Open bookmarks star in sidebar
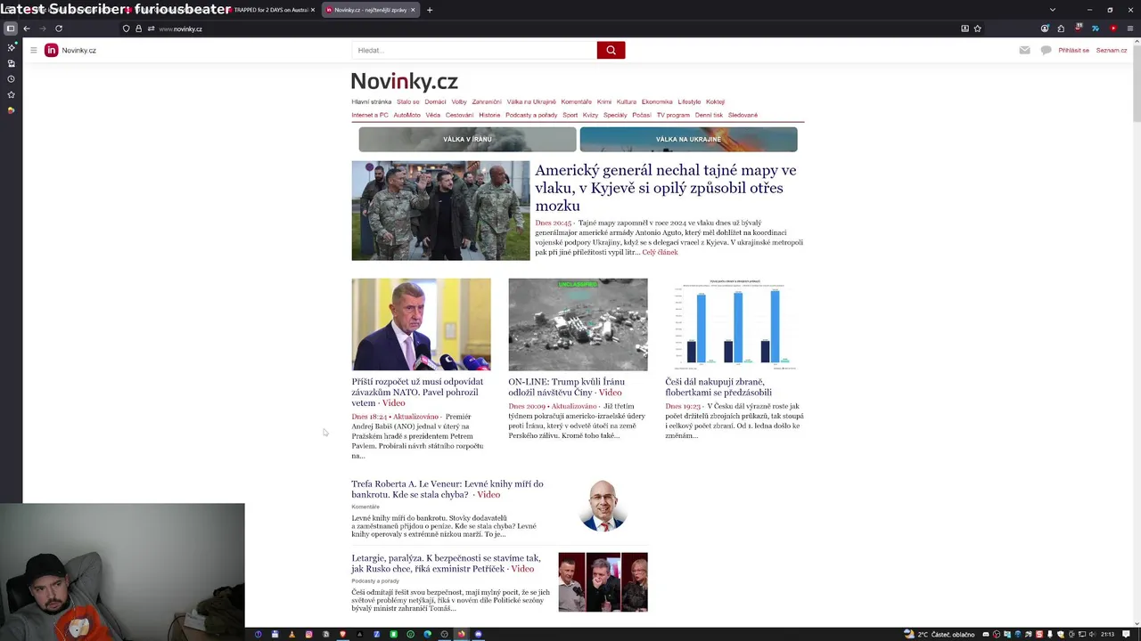The height and width of the screenshot is (641, 1141). 11,94
